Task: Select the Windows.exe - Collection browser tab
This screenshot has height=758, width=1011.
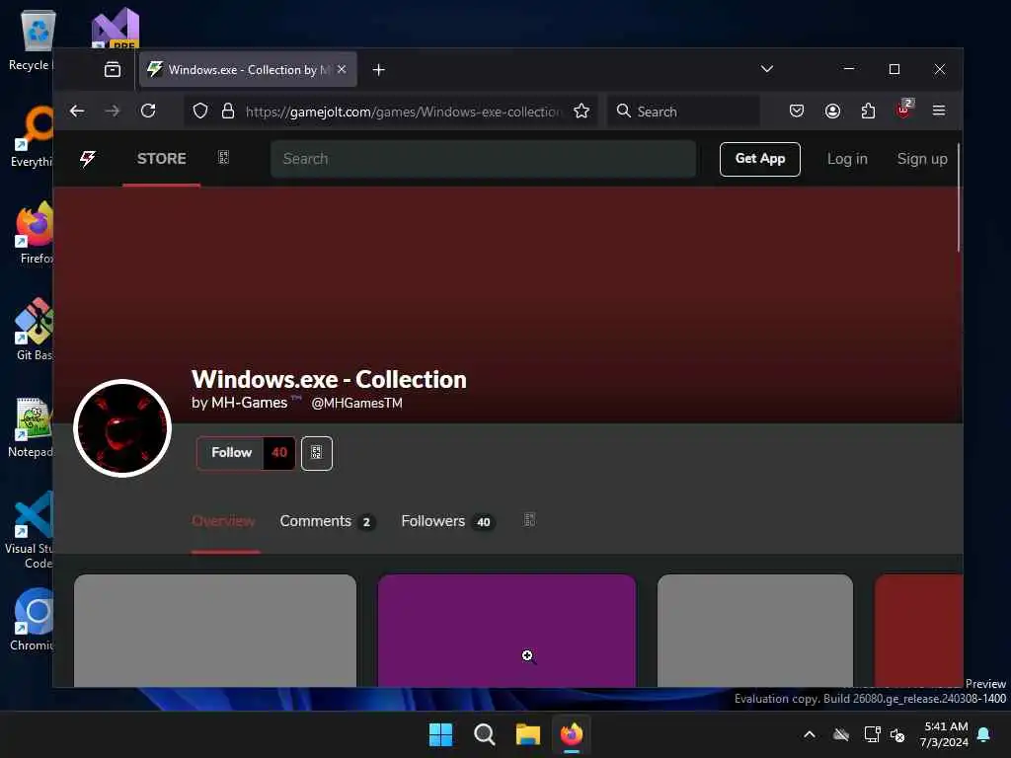Action: pyautogui.click(x=248, y=70)
